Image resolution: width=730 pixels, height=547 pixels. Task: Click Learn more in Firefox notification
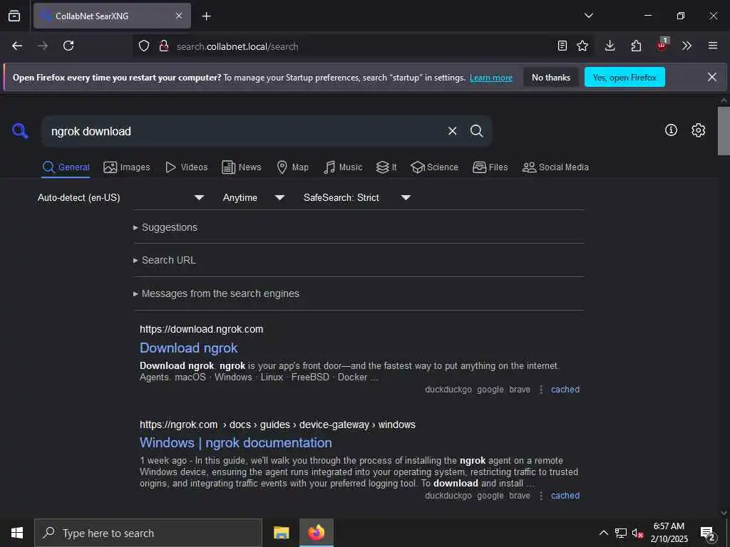click(491, 78)
